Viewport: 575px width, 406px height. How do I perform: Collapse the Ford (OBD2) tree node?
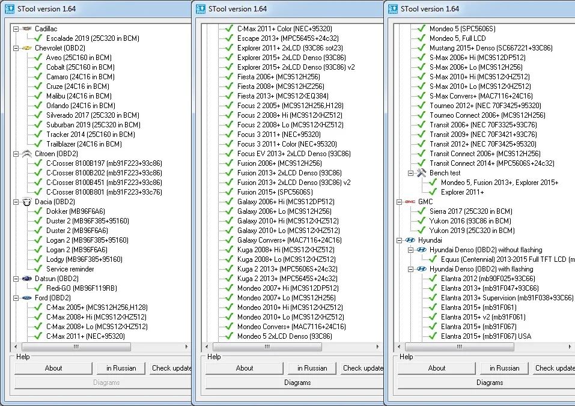16,298
